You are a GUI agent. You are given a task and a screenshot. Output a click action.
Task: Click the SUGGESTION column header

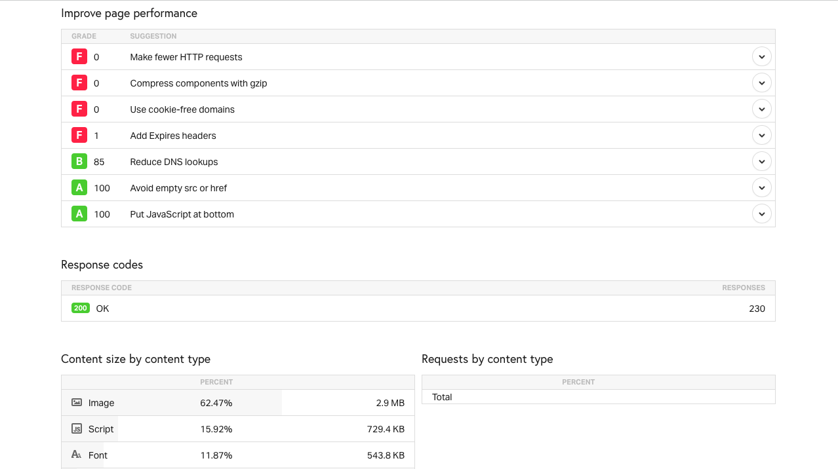(x=153, y=37)
